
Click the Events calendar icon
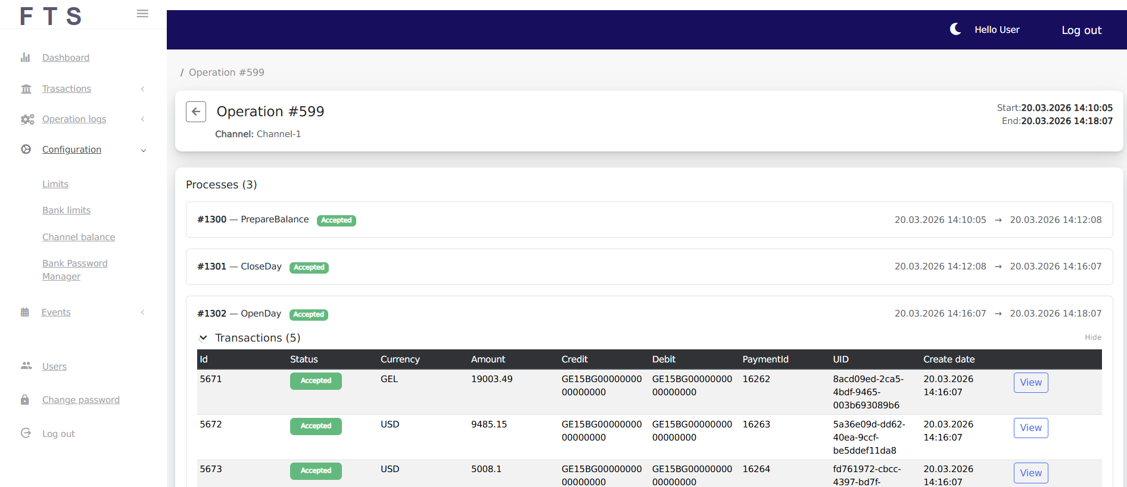point(25,312)
